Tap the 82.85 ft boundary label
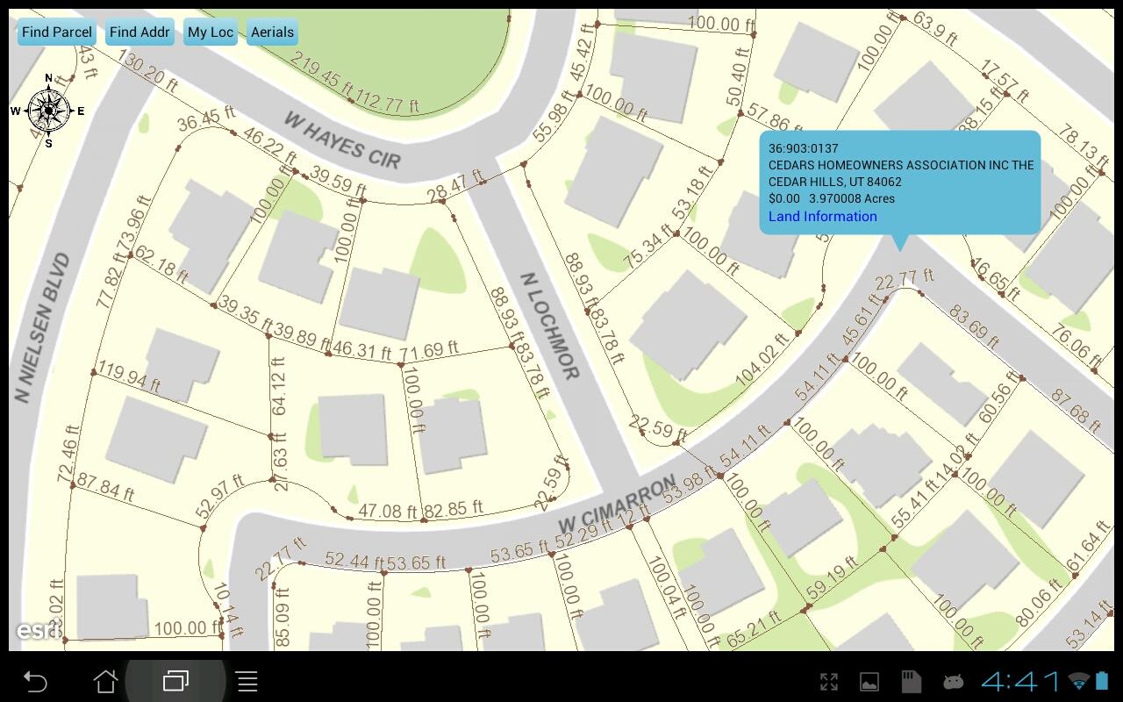Image resolution: width=1123 pixels, height=702 pixels. coord(454,509)
